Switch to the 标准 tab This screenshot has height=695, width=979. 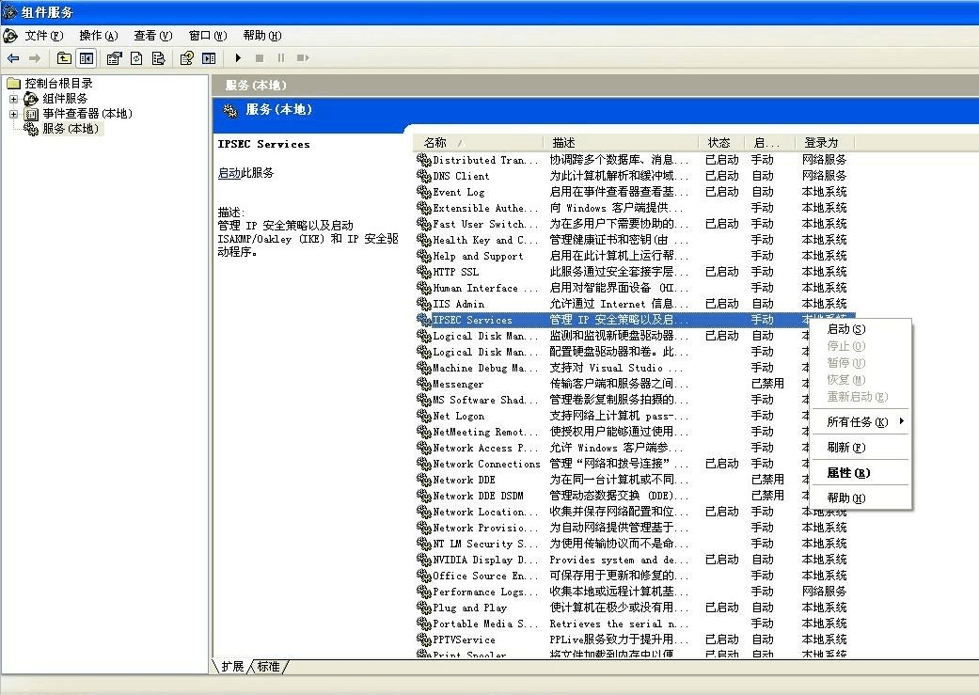point(269,667)
